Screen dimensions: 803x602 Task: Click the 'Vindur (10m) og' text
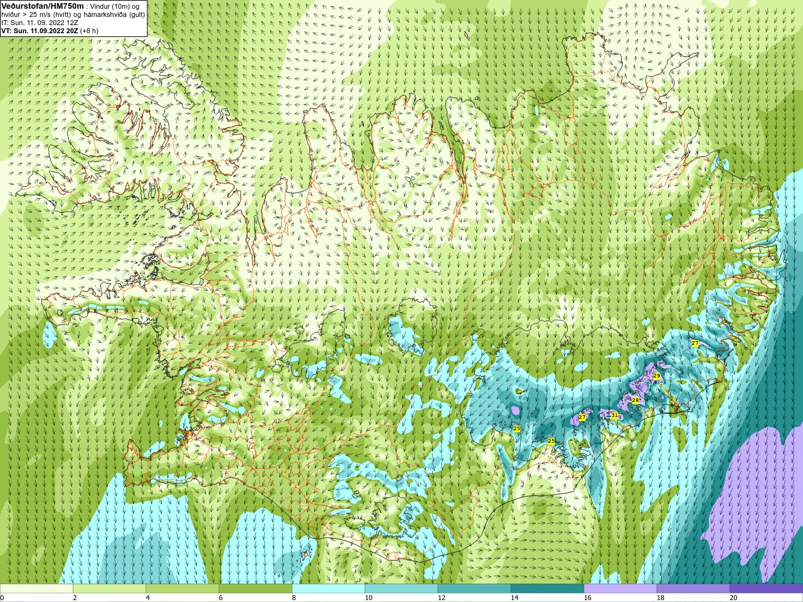(x=115, y=6)
